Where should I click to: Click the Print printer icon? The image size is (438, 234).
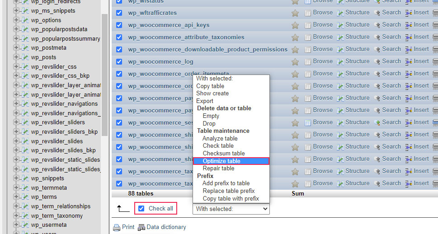click(x=117, y=228)
